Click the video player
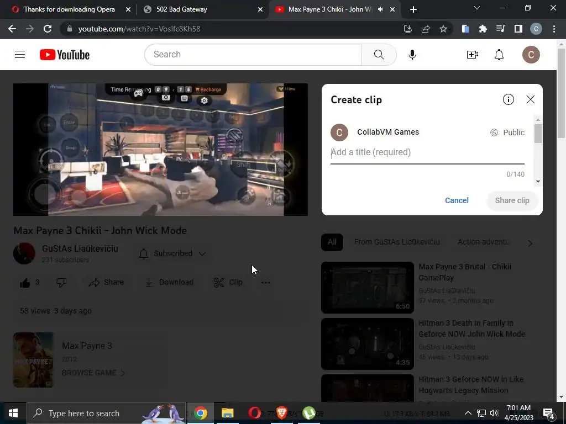Viewport: 566px width, 424px height. tap(161, 150)
